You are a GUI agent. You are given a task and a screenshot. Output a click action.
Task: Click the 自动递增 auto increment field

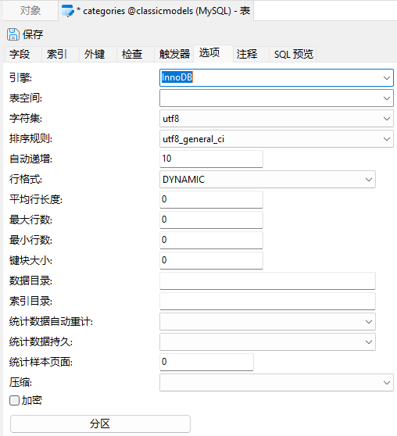pyautogui.click(x=211, y=159)
